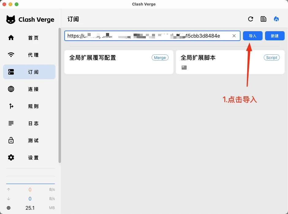Select the home icon beside 首页
The image size is (288, 214).
click(x=11, y=38)
